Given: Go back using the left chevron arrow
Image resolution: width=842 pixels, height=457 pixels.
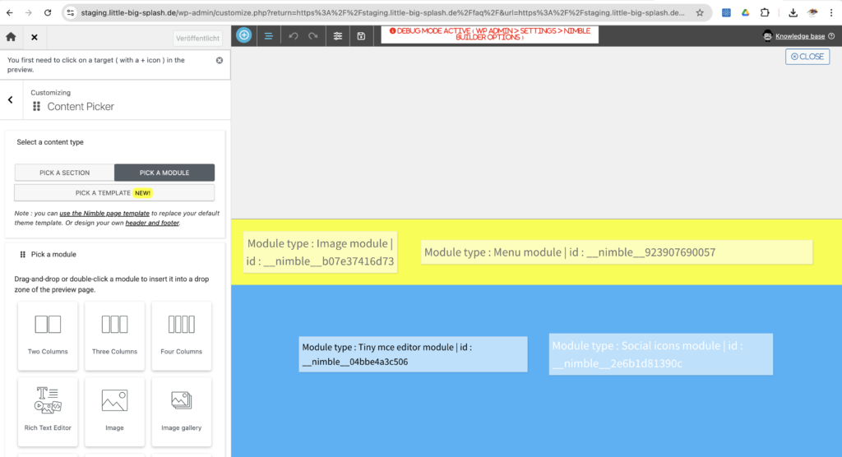Looking at the screenshot, I should point(11,99).
